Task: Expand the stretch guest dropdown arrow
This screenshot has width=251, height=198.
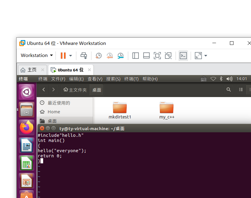Action: (x=206, y=56)
